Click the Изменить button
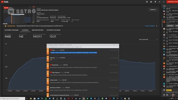178x100 pixels. [x=153, y=10]
